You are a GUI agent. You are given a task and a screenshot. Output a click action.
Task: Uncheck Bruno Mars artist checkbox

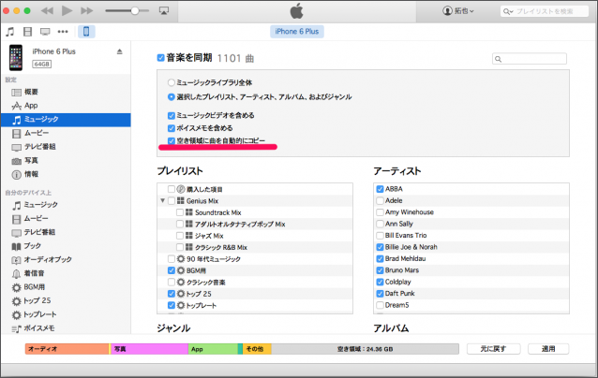380,270
